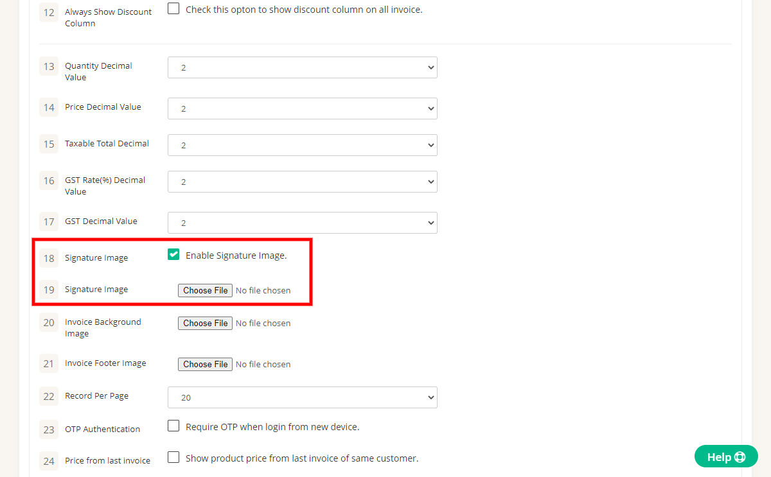Choose file for Signature Image

tap(205, 290)
